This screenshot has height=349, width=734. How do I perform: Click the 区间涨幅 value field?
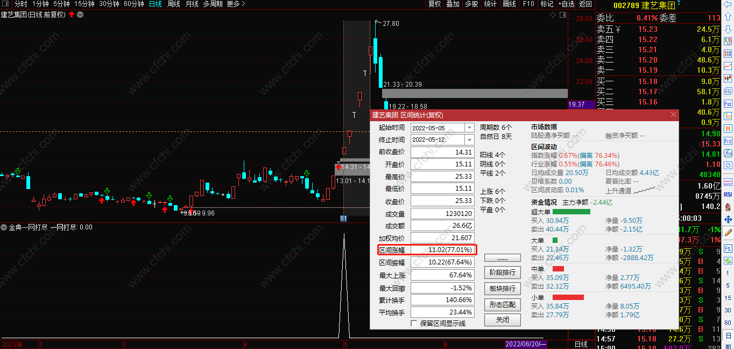coord(442,250)
